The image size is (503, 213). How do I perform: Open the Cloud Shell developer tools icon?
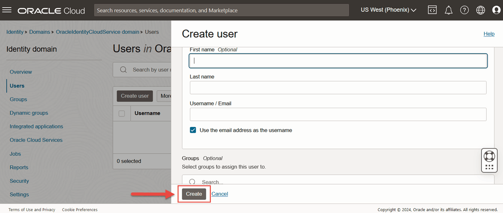(x=432, y=10)
